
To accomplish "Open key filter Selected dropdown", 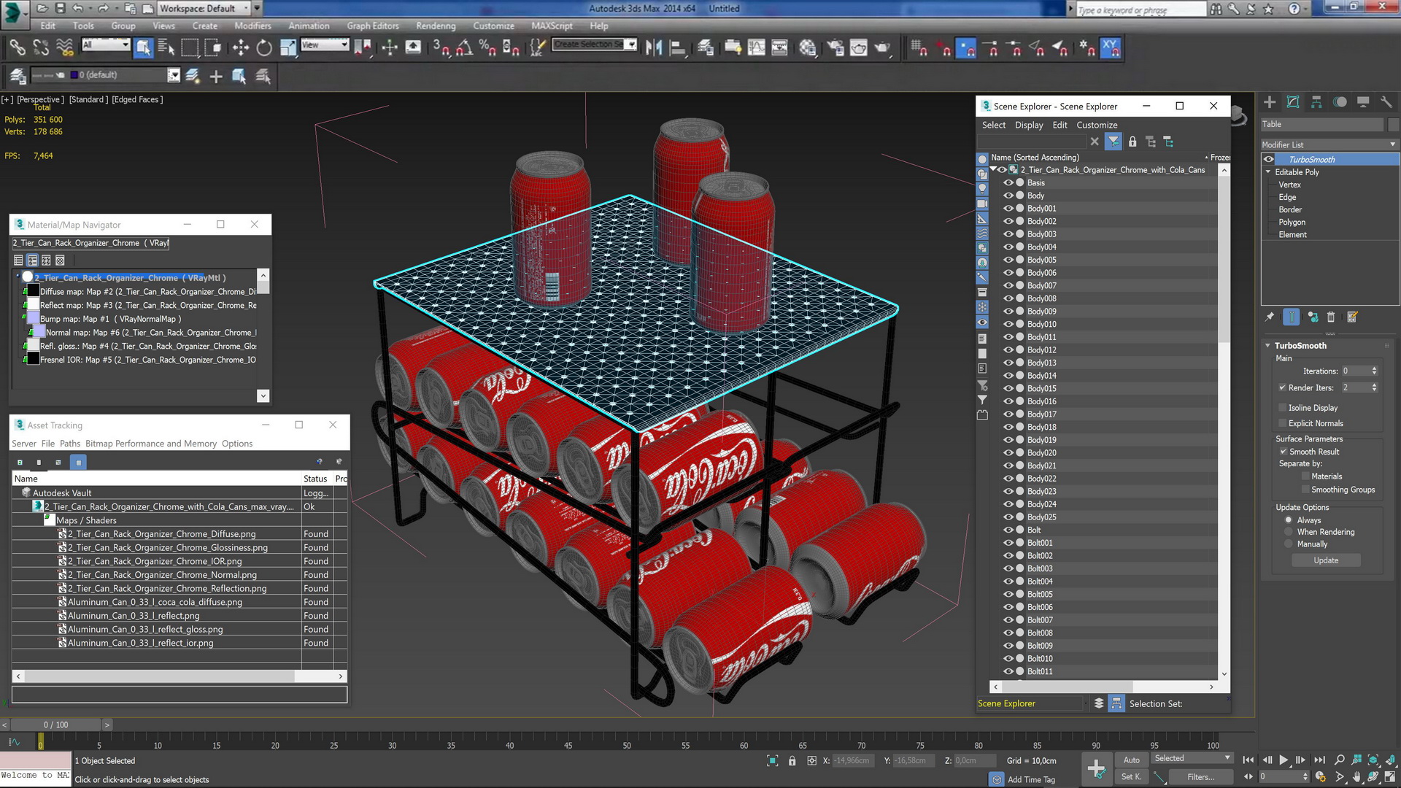I will tap(1192, 759).
